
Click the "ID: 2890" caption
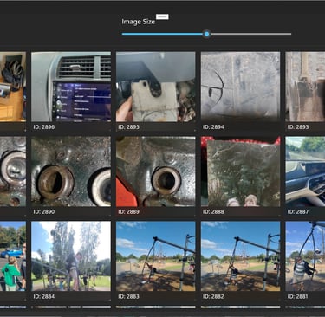pyautogui.click(x=44, y=211)
